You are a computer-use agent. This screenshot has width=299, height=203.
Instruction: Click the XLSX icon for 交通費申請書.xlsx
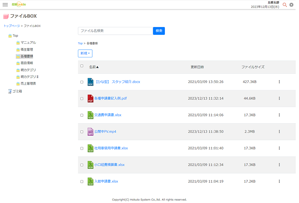coord(90,115)
